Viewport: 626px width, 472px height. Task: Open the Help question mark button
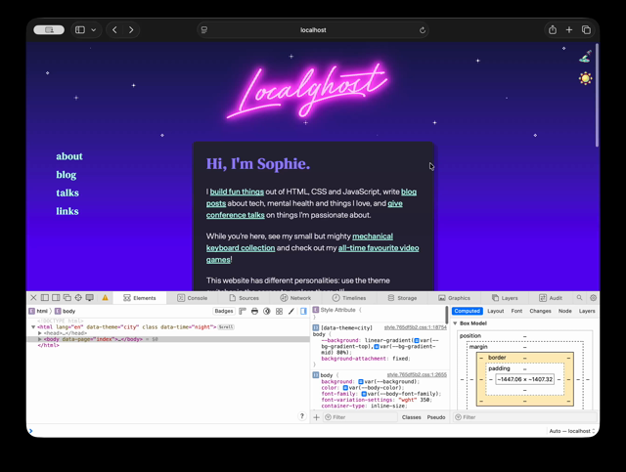pos(302,416)
